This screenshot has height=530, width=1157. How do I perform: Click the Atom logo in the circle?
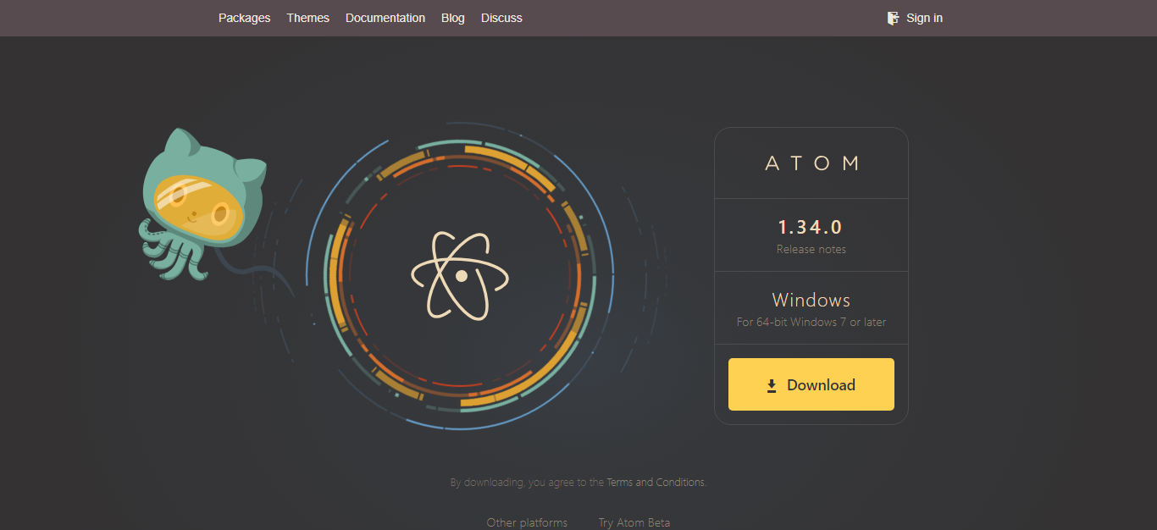pyautogui.click(x=461, y=275)
